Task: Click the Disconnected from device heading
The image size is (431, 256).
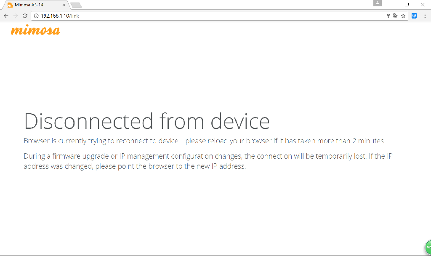Action: tap(147, 121)
